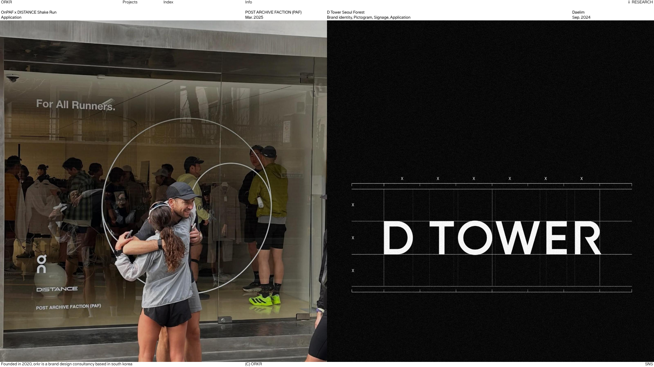Open the RESEARCH link

click(640, 2)
